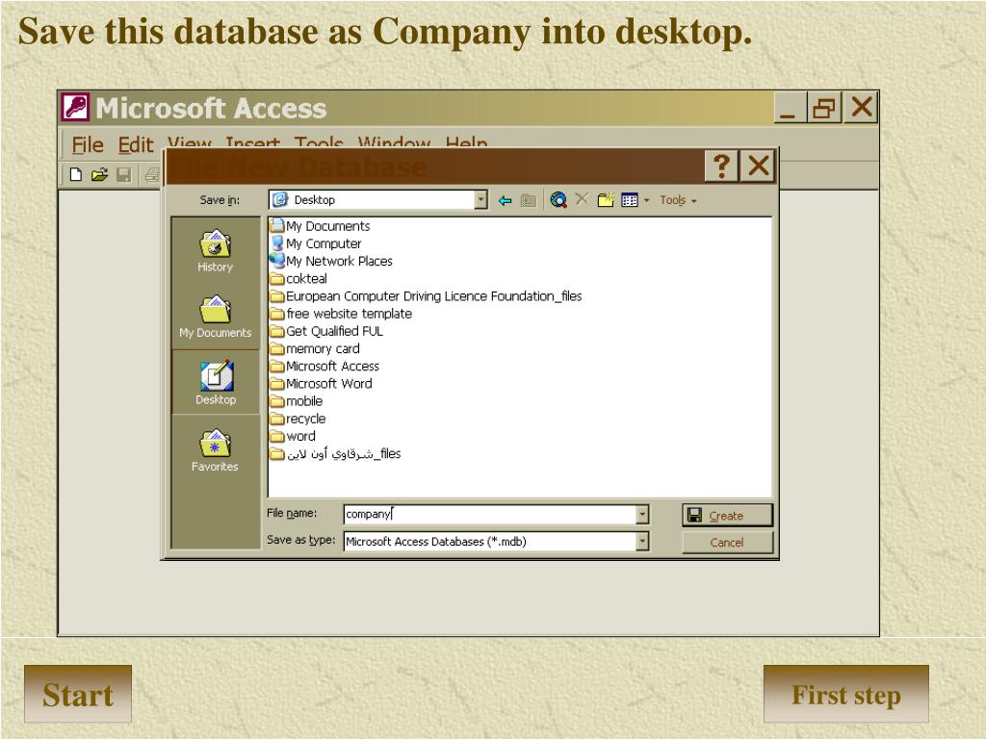986x739 pixels.
Task: Select the free website template folder
Action: point(341,314)
